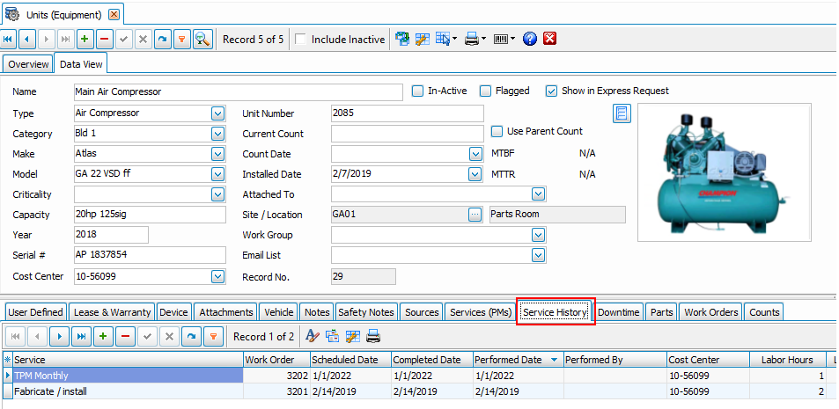The image size is (839, 409).
Task: Browse Site / Location with ellipsis button
Action: tap(475, 215)
